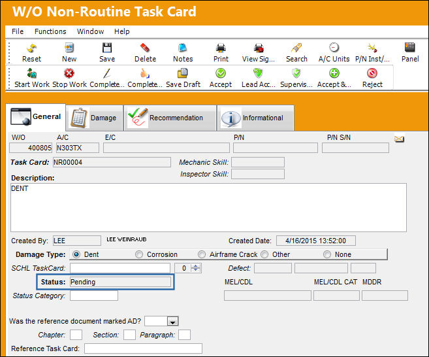This screenshot has height=357, width=429.
Task: Click the Created Date field
Action: pos(316,241)
